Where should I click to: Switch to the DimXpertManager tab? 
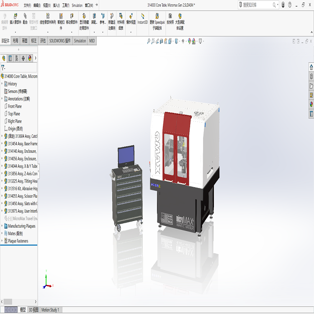23,58
